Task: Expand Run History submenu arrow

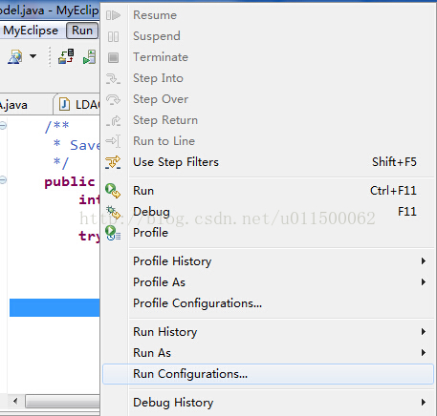Action: tap(424, 332)
